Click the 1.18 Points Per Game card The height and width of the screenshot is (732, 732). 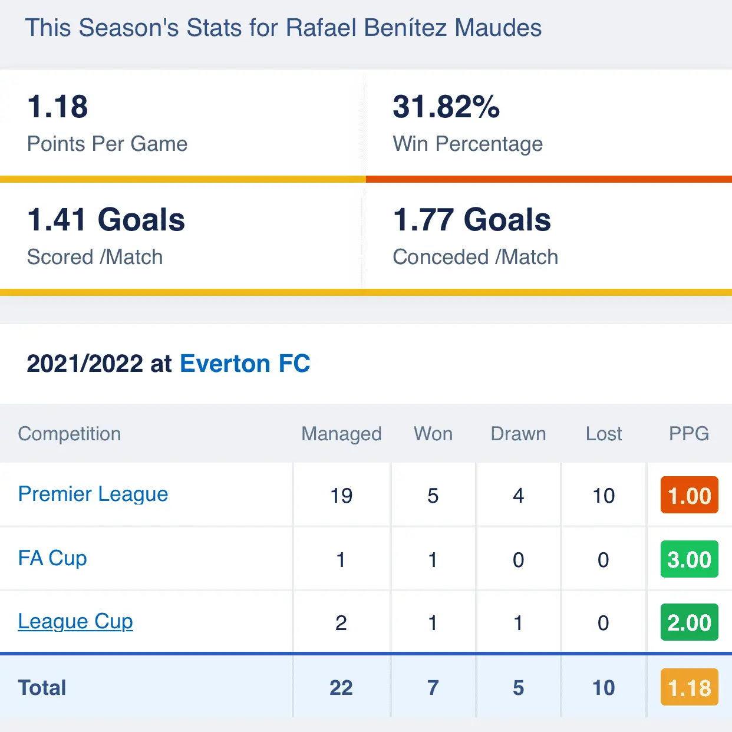click(x=182, y=123)
